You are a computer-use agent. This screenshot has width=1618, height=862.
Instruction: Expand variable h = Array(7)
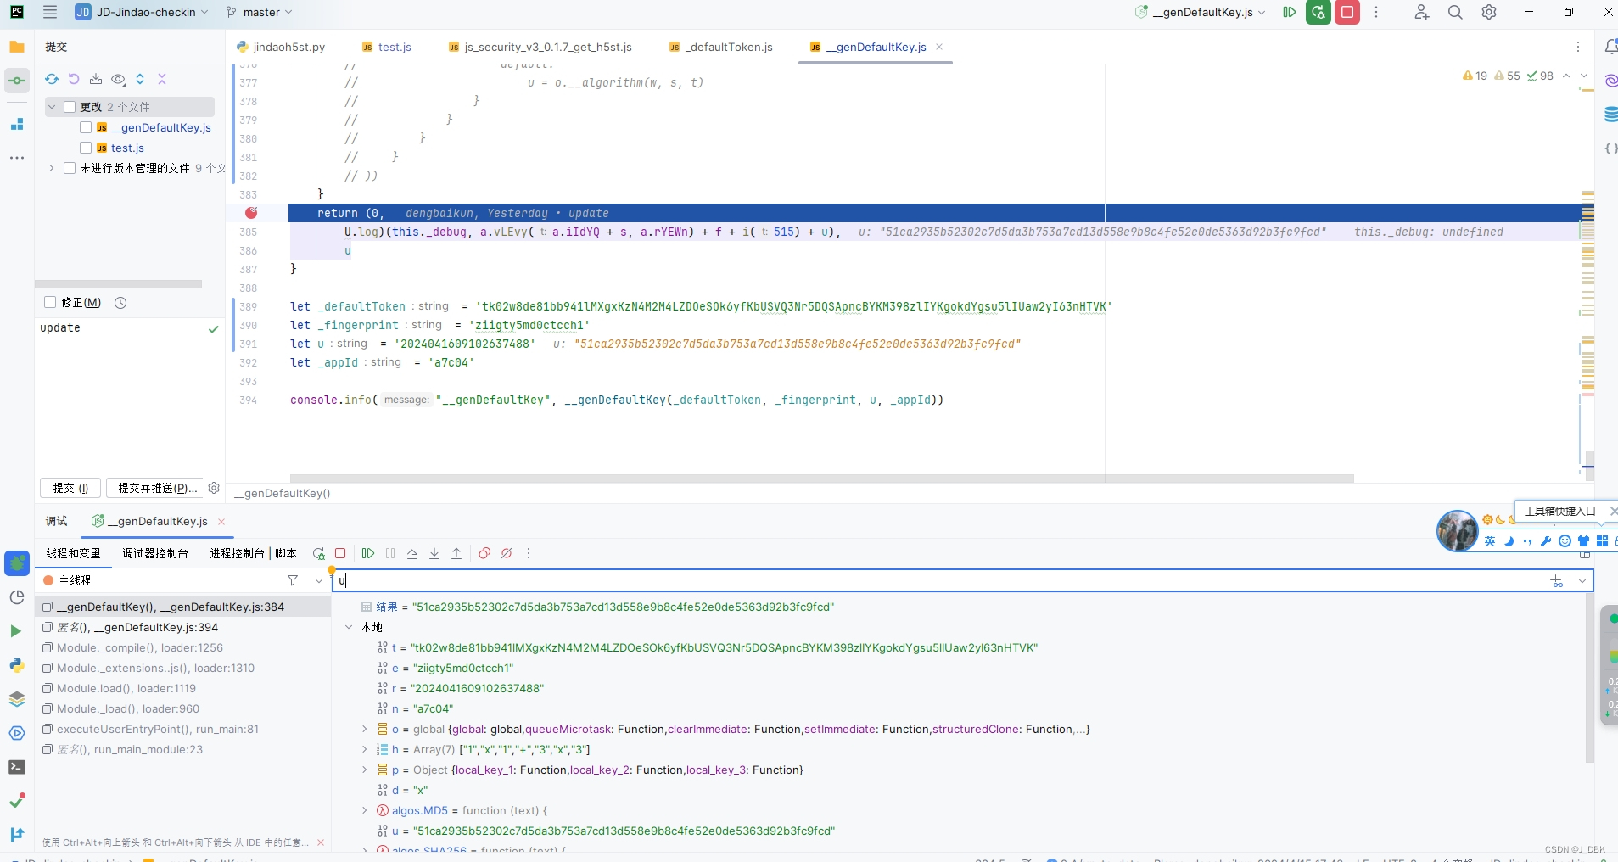click(365, 749)
